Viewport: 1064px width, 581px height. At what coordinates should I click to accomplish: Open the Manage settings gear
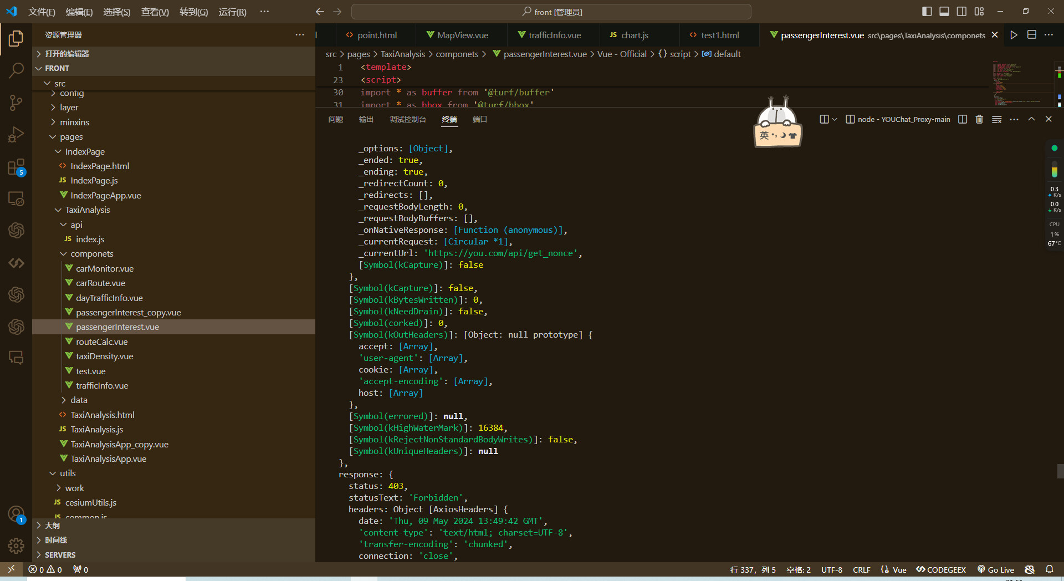[x=16, y=546]
